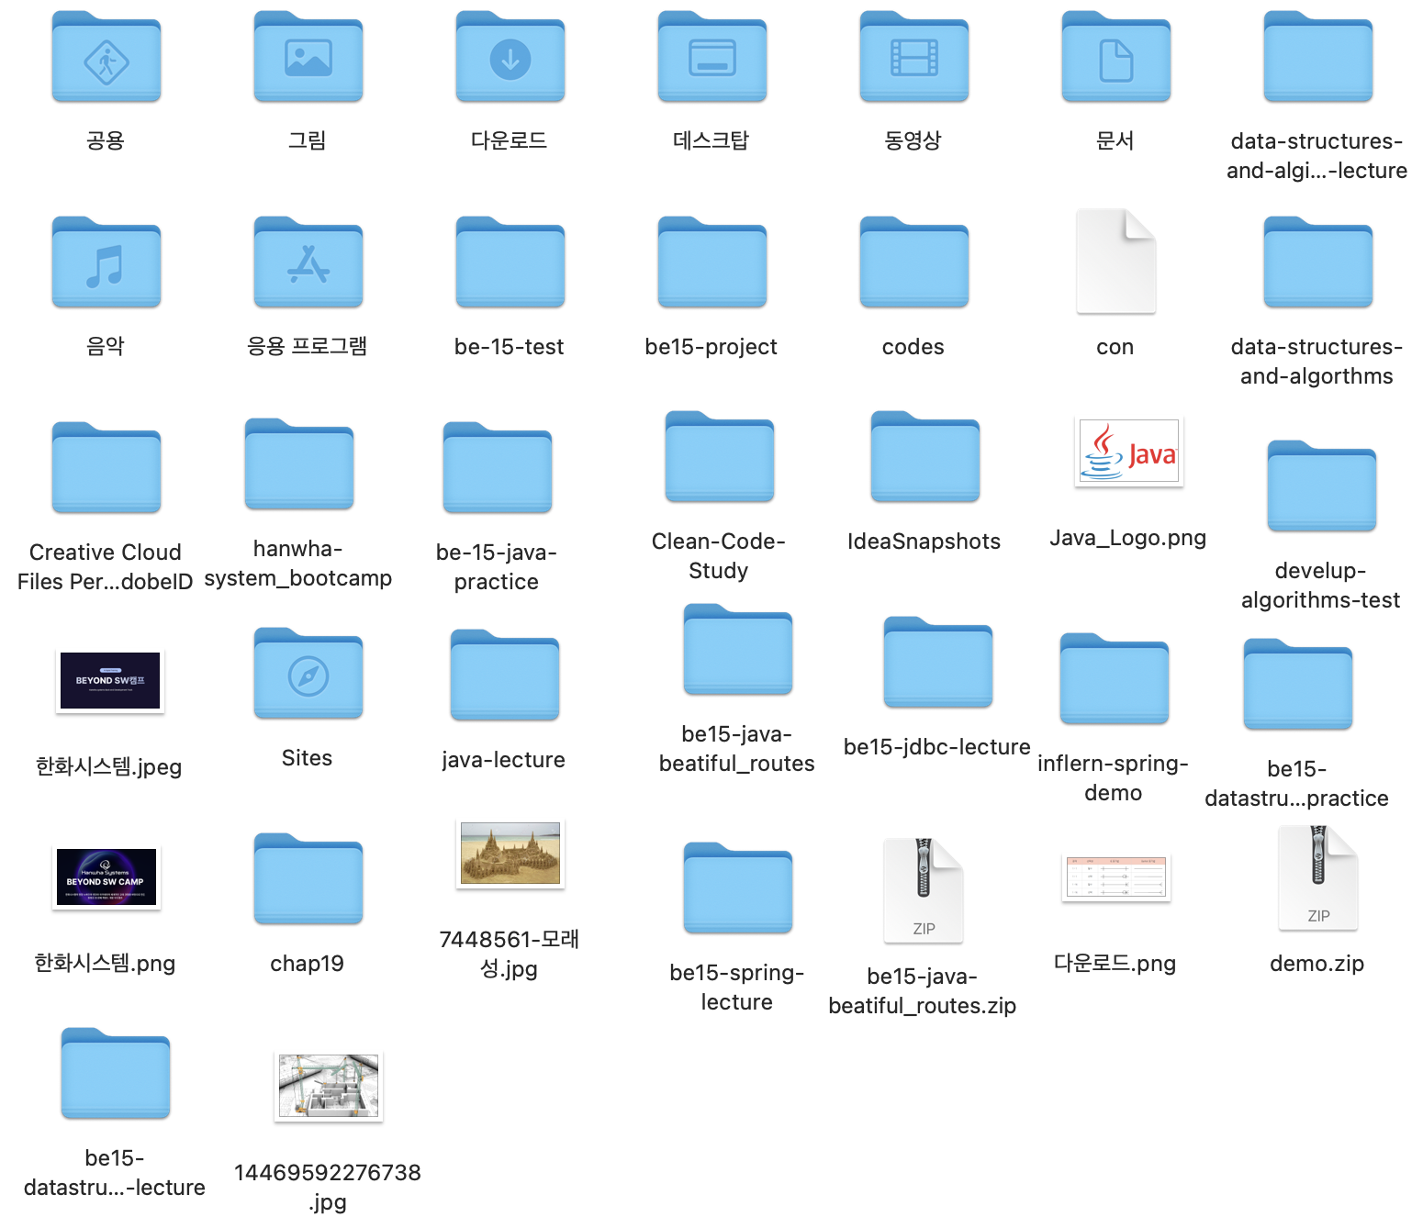
Task: Select the be15-java-beatiful_routes folder
Action: tap(738, 650)
